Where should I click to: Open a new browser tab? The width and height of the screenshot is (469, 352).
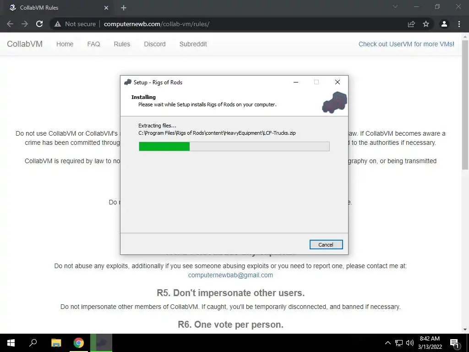[x=124, y=8]
